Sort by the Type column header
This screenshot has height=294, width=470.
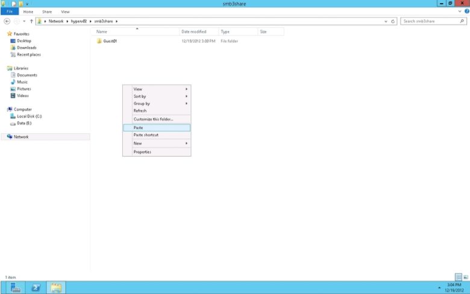(238, 31)
